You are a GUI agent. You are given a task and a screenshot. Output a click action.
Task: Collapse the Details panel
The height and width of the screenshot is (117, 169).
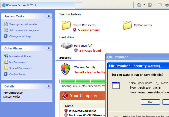tap(49, 86)
